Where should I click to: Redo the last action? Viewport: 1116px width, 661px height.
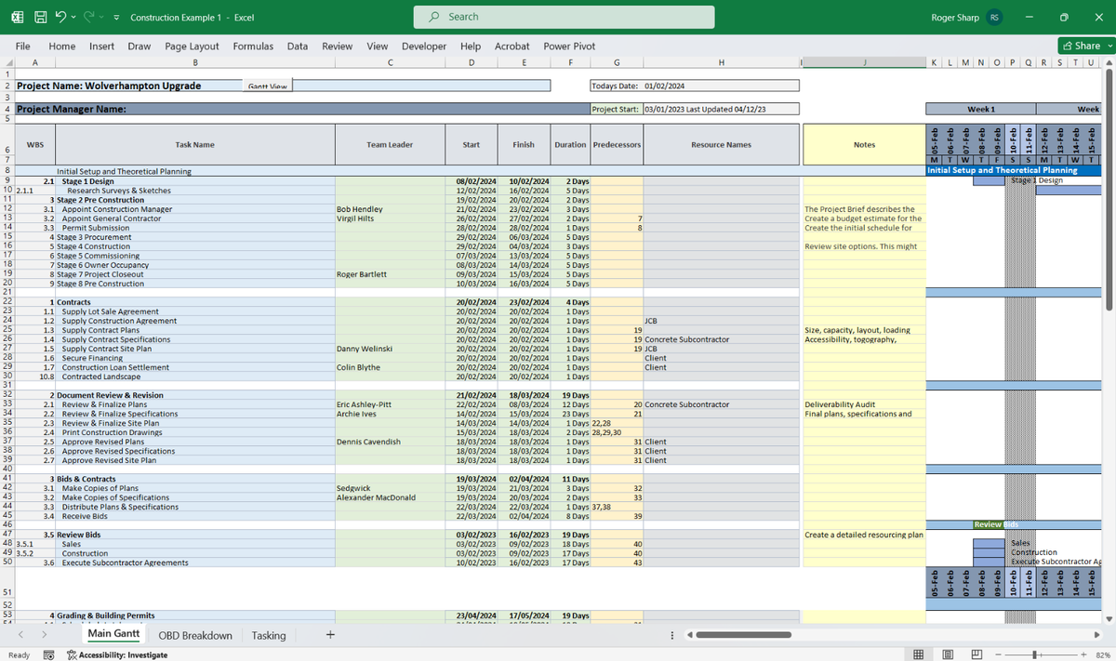click(89, 17)
